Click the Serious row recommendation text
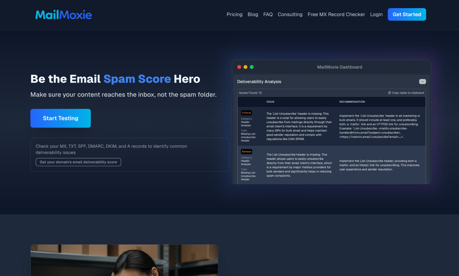 pos(379,165)
